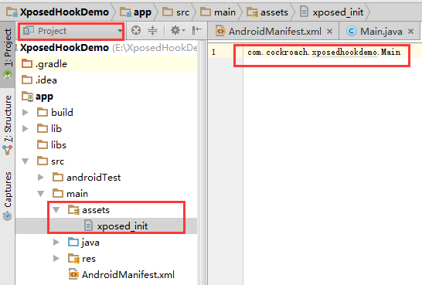Open the Project view dropdown
Image resolution: width=422 pixels, height=285 pixels.
71,31
